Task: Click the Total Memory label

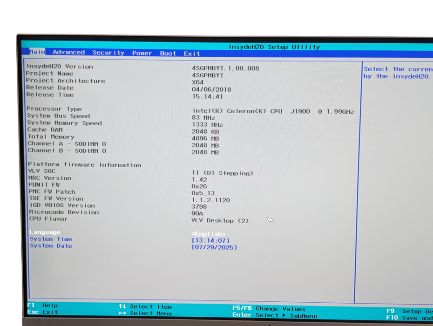Action: 51,137
